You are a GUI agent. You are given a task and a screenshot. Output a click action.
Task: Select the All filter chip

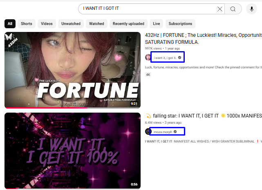pyautogui.click(x=10, y=24)
